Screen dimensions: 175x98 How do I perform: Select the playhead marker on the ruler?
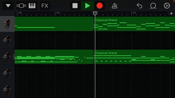(95, 13)
